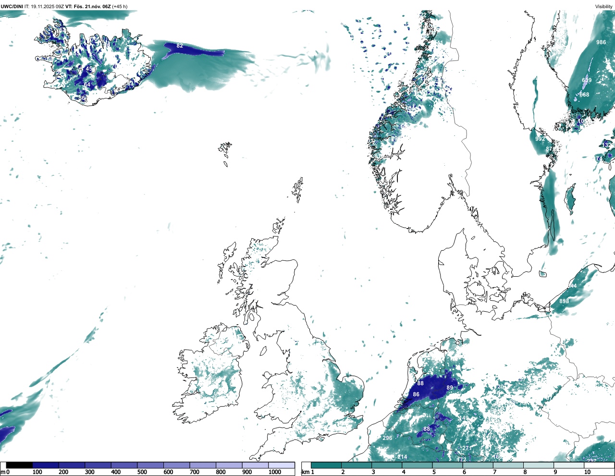Click the black 0–100 m legend swatch
615x476 pixels.
pyautogui.click(x=19, y=465)
